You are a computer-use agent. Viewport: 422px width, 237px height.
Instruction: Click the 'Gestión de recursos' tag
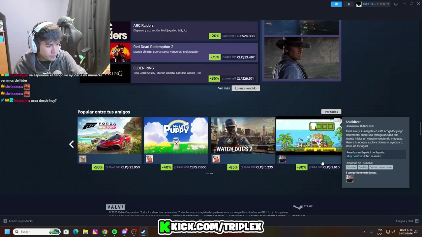pos(381,167)
